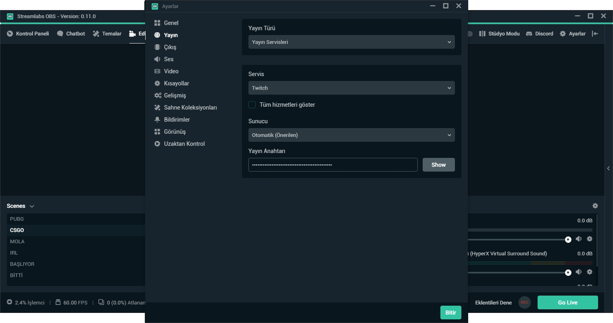This screenshot has height=323, width=613.
Task: Open Discord from main toolbar
Action: [540, 34]
